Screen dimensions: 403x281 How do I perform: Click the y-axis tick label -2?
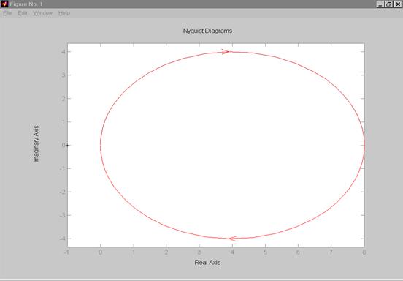pyautogui.click(x=62, y=192)
